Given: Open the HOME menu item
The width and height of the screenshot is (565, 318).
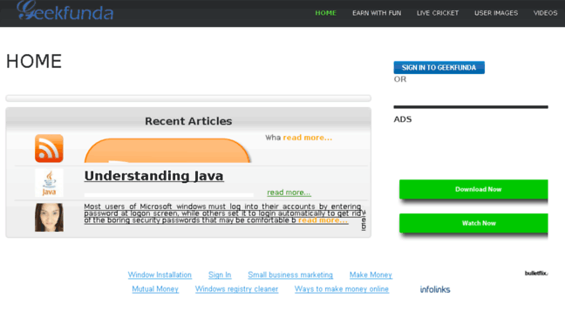Looking at the screenshot, I should click(326, 13).
